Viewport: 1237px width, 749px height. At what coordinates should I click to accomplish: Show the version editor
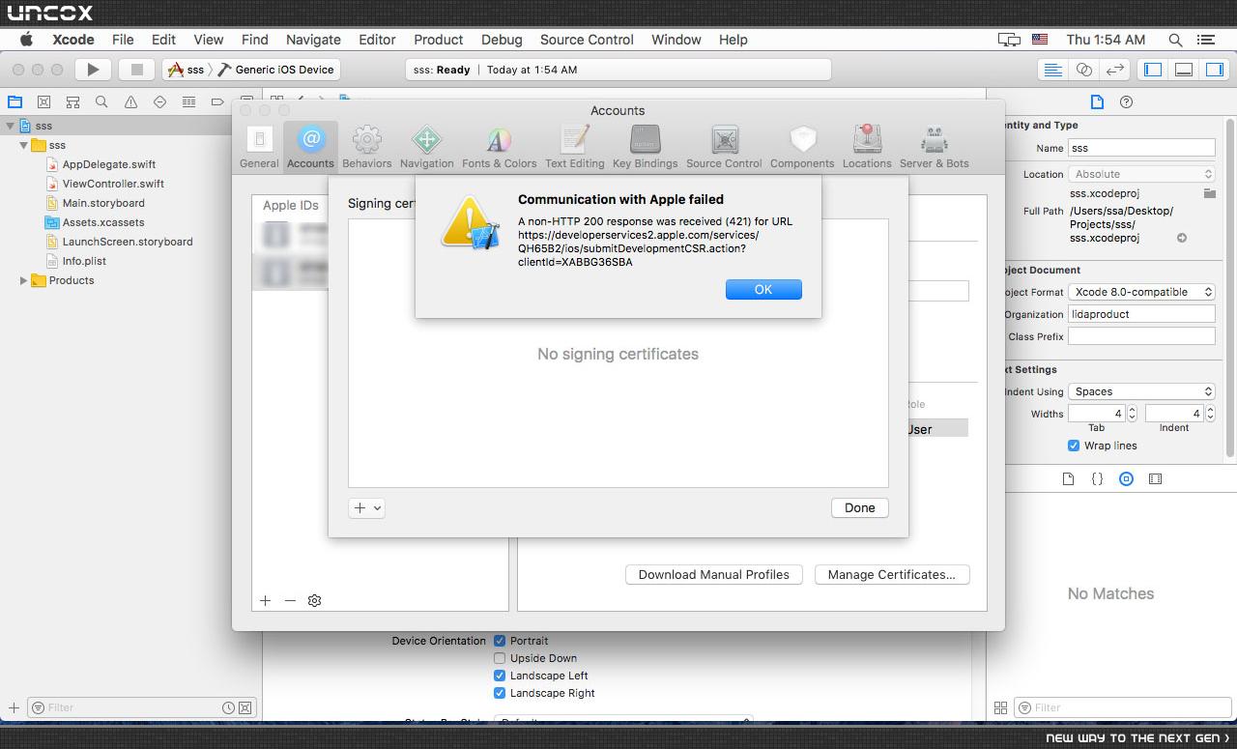click(x=1115, y=70)
